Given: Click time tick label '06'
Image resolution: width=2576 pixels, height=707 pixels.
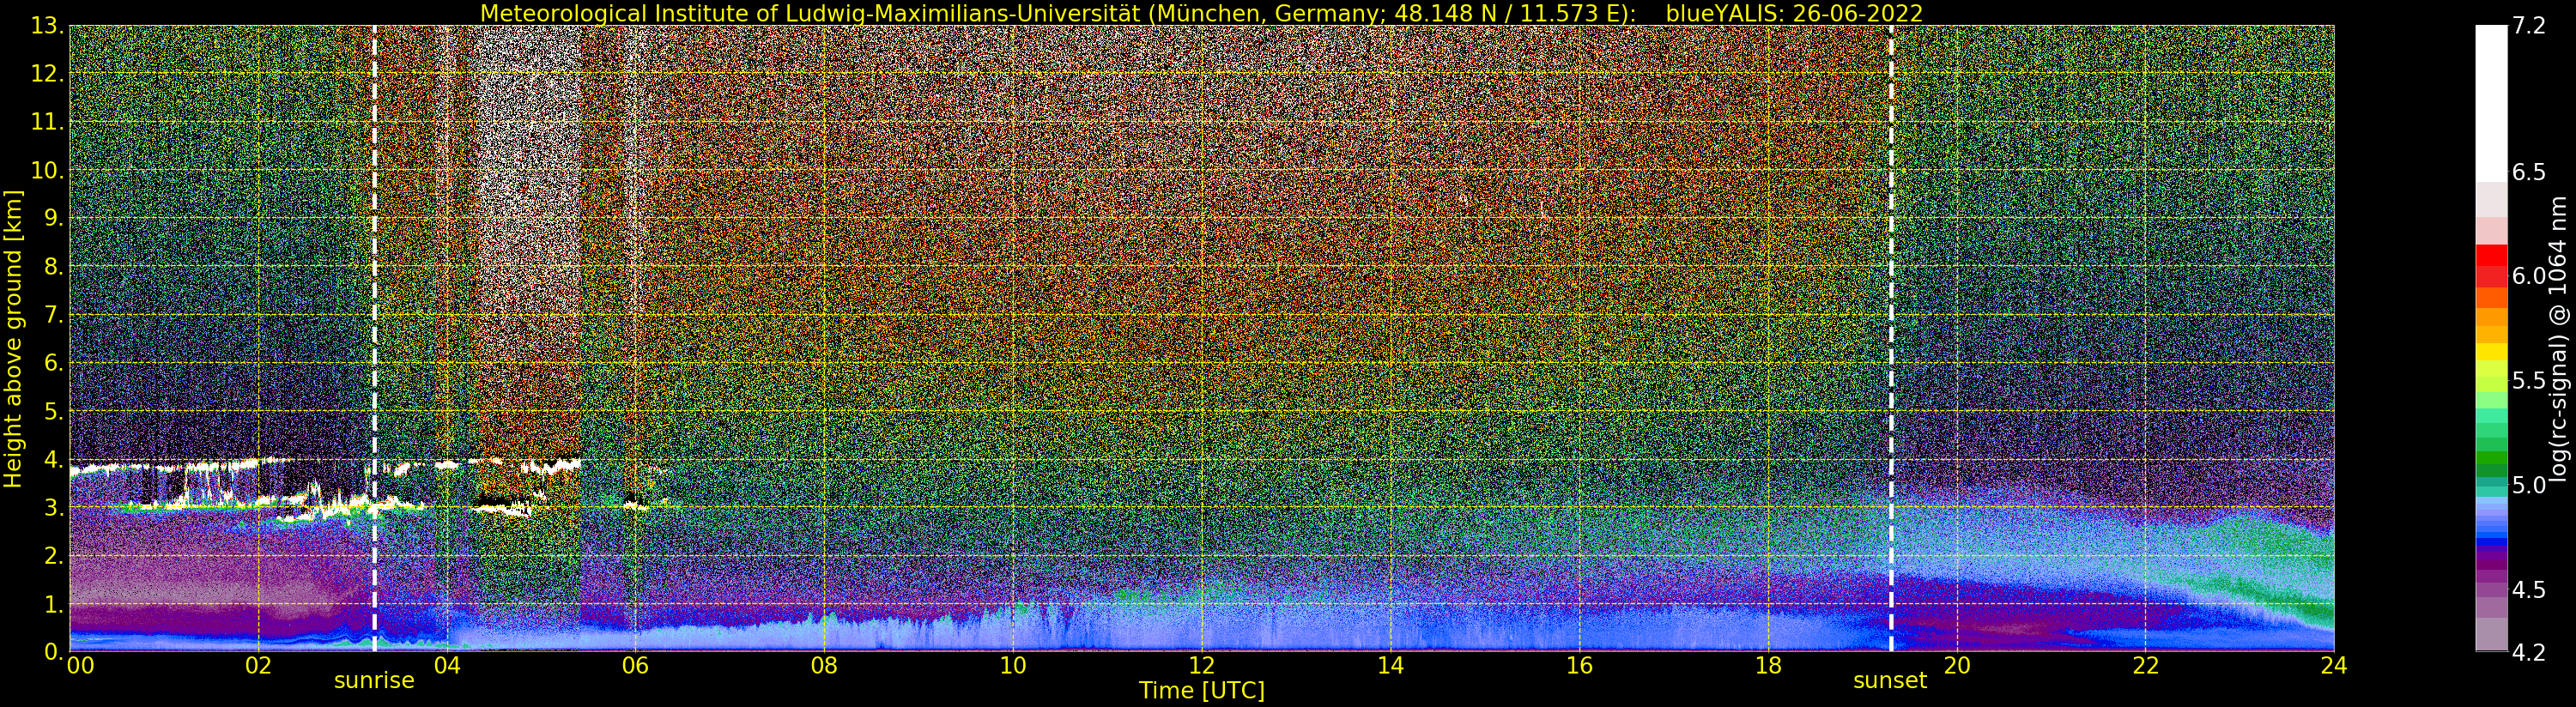Looking at the screenshot, I should 635,665.
